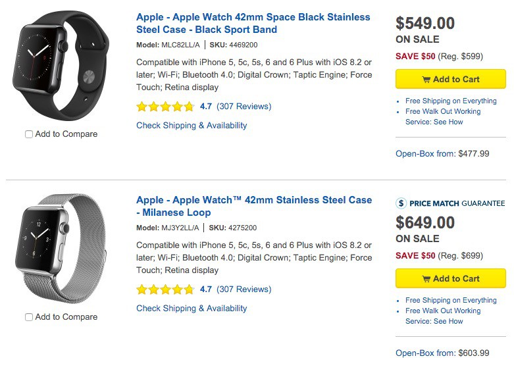Click the Price Match Guarantee dollar icon
The height and width of the screenshot is (377, 514).
click(x=401, y=203)
